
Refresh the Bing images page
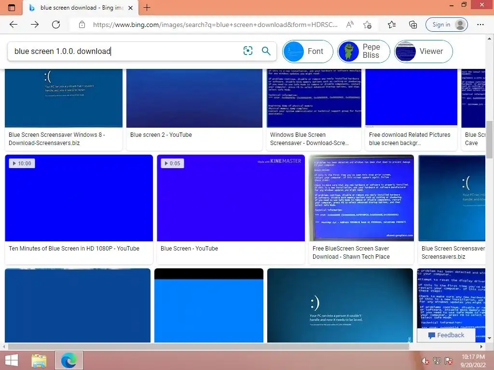pyautogui.click(x=56, y=25)
